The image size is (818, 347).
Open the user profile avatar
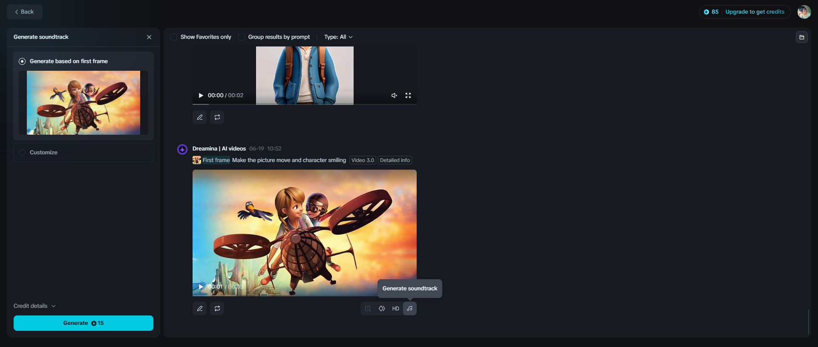804,12
